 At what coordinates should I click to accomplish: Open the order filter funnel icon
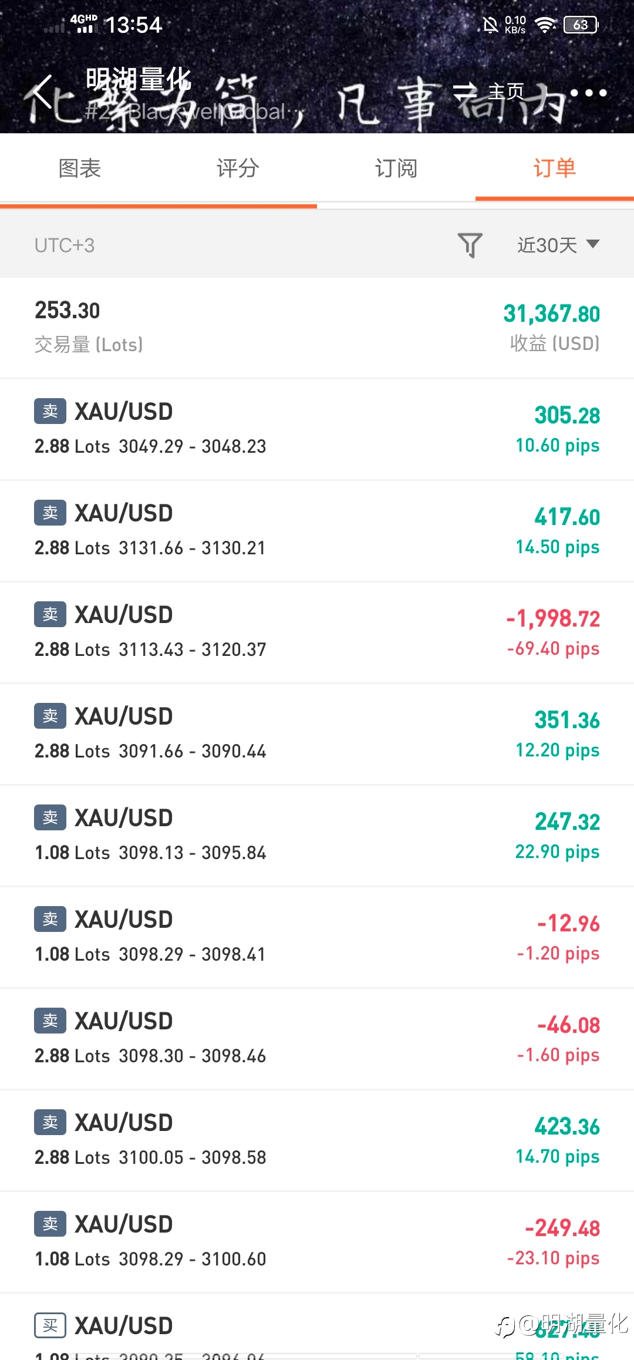point(470,244)
